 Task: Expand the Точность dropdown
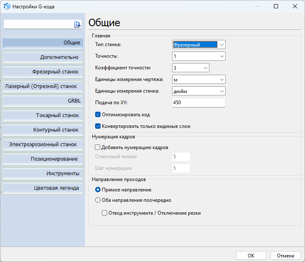pyautogui.click(x=199, y=56)
